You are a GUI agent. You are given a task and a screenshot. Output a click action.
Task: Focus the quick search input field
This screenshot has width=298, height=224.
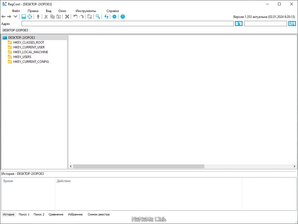click(265, 24)
